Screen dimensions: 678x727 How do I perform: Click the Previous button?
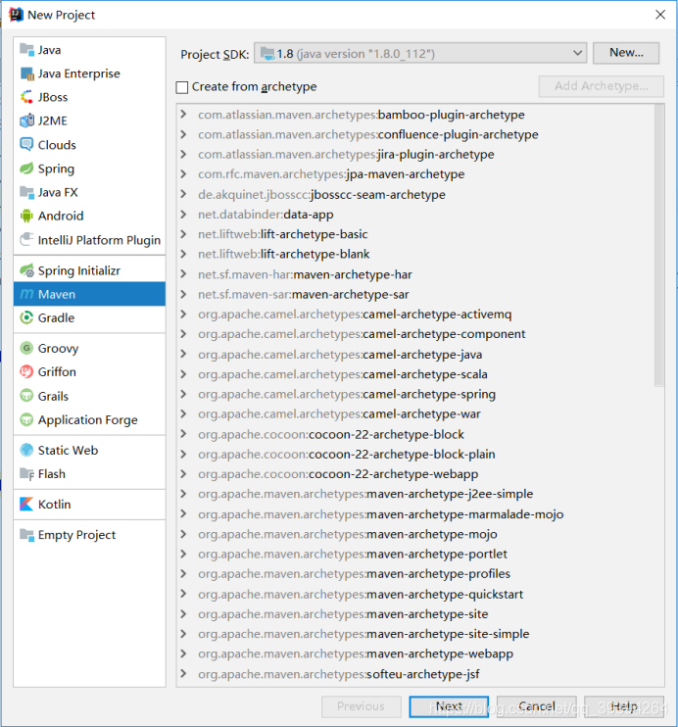361,706
